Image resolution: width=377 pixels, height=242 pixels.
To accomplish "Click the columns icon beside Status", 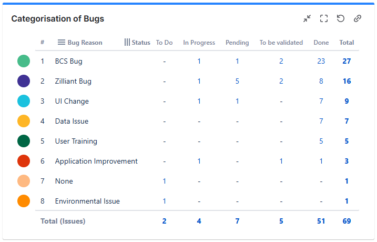I will pyautogui.click(x=127, y=42).
